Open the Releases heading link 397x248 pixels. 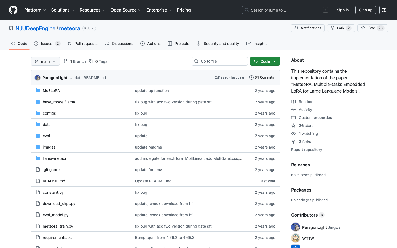coord(301,165)
